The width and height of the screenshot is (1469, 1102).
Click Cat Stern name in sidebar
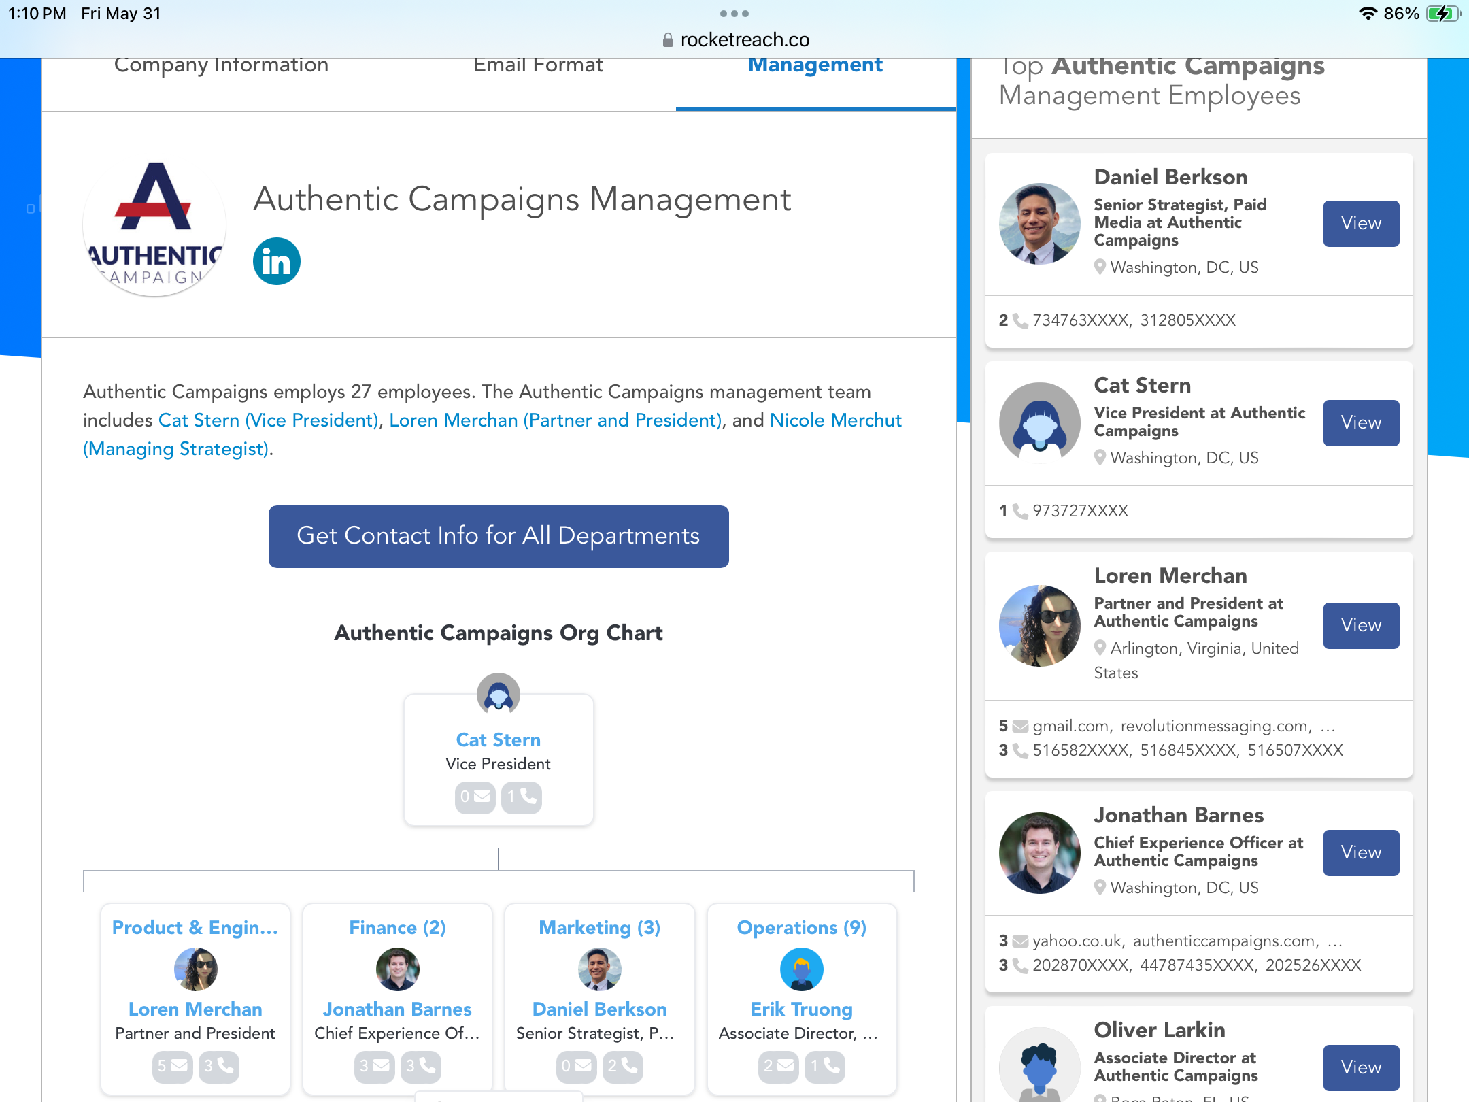[x=1143, y=386]
